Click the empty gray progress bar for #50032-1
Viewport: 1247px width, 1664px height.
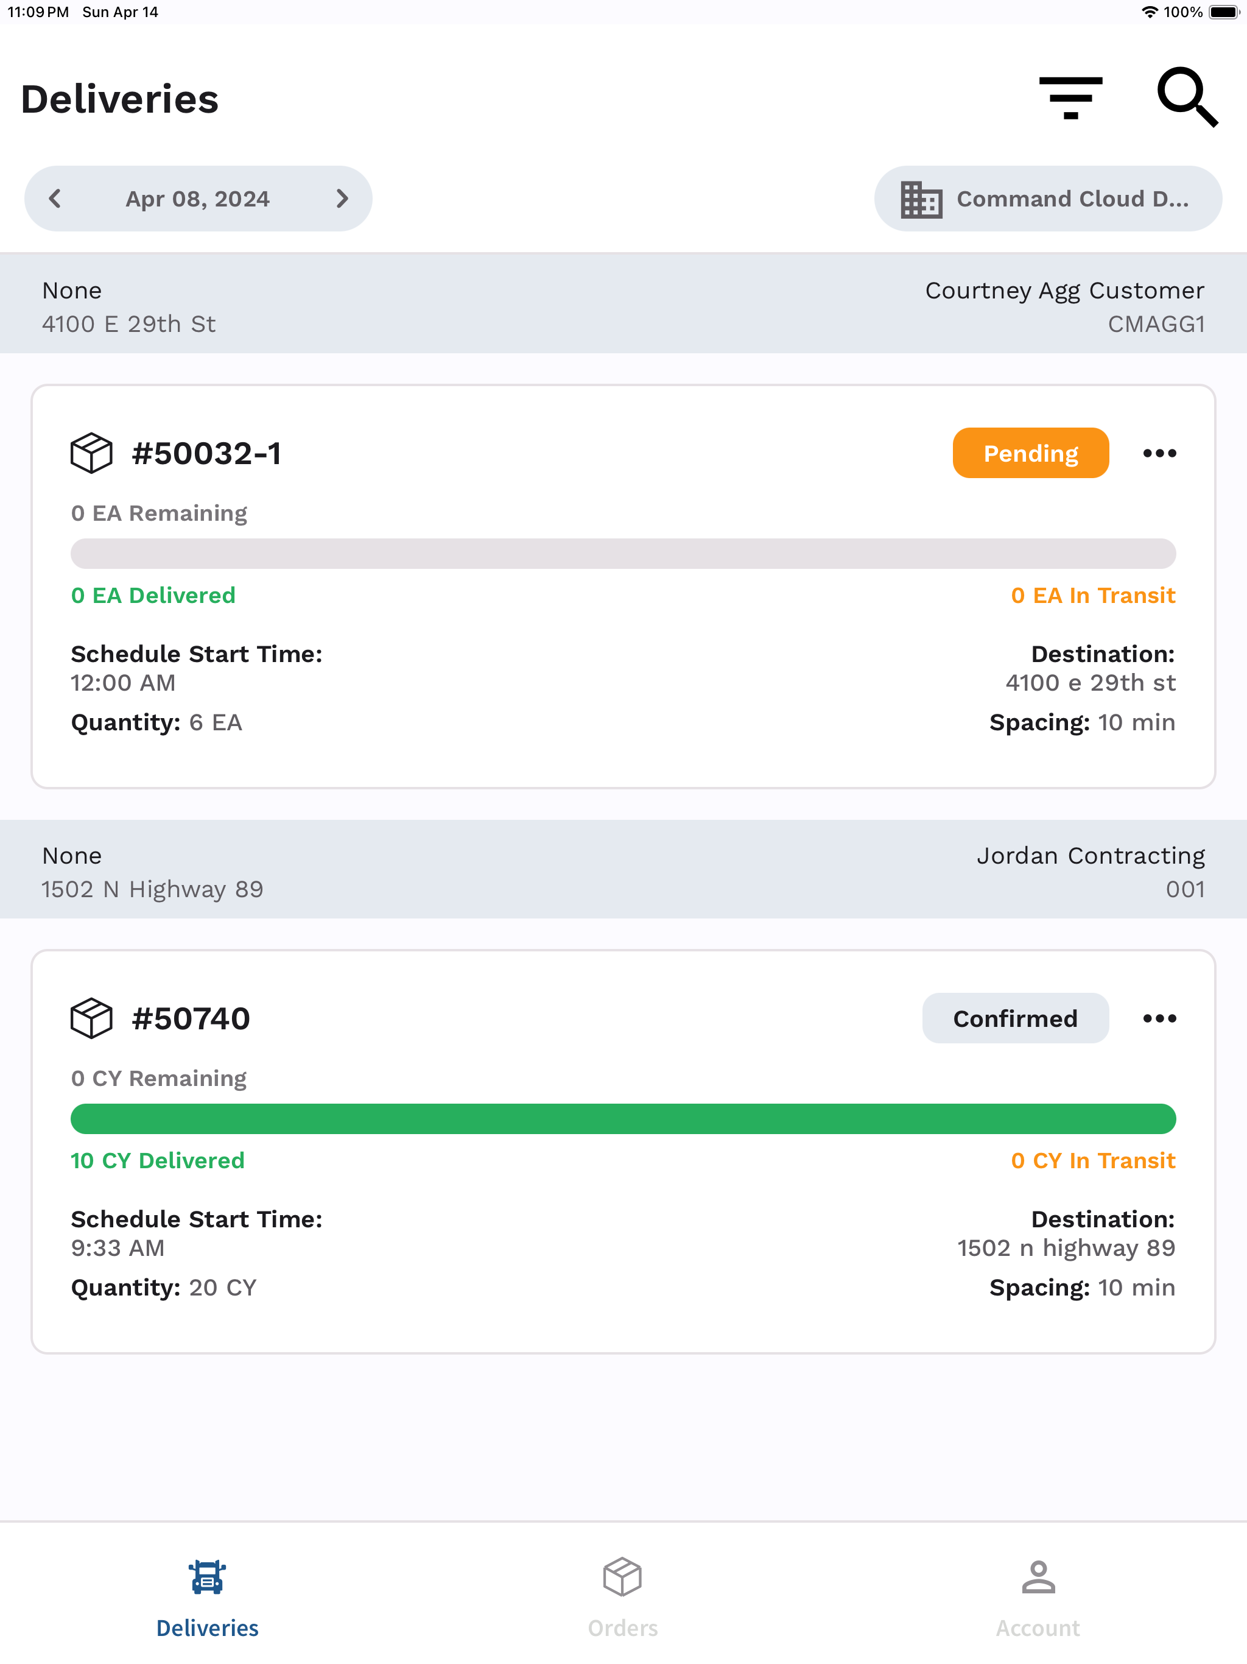pyautogui.click(x=623, y=554)
